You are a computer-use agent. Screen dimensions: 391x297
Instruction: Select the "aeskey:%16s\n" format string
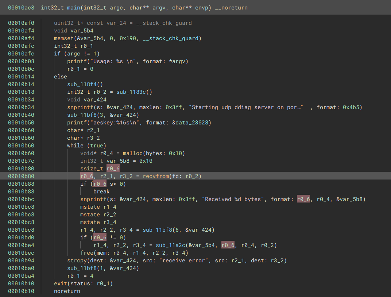coord(120,123)
